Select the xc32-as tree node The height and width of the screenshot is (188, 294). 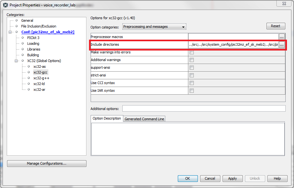click(x=39, y=67)
